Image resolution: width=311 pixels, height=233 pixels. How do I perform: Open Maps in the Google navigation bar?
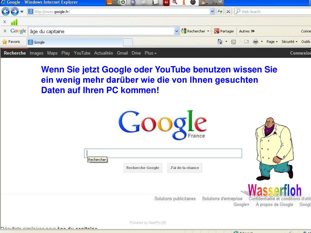(x=52, y=53)
